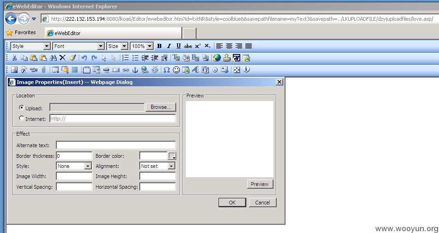Apply underline formatting

click(x=178, y=46)
